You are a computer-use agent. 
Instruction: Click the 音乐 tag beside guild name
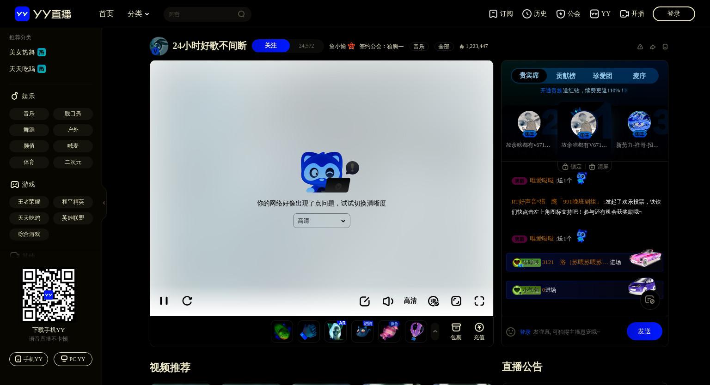pos(419,47)
